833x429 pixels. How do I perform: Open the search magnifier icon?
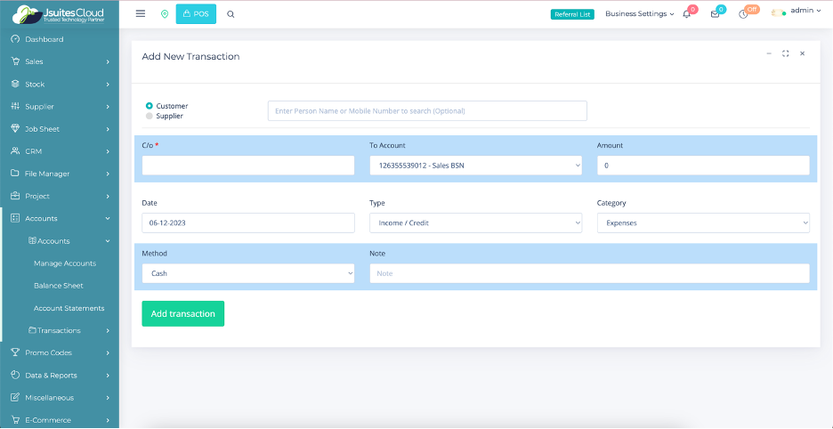pos(230,14)
